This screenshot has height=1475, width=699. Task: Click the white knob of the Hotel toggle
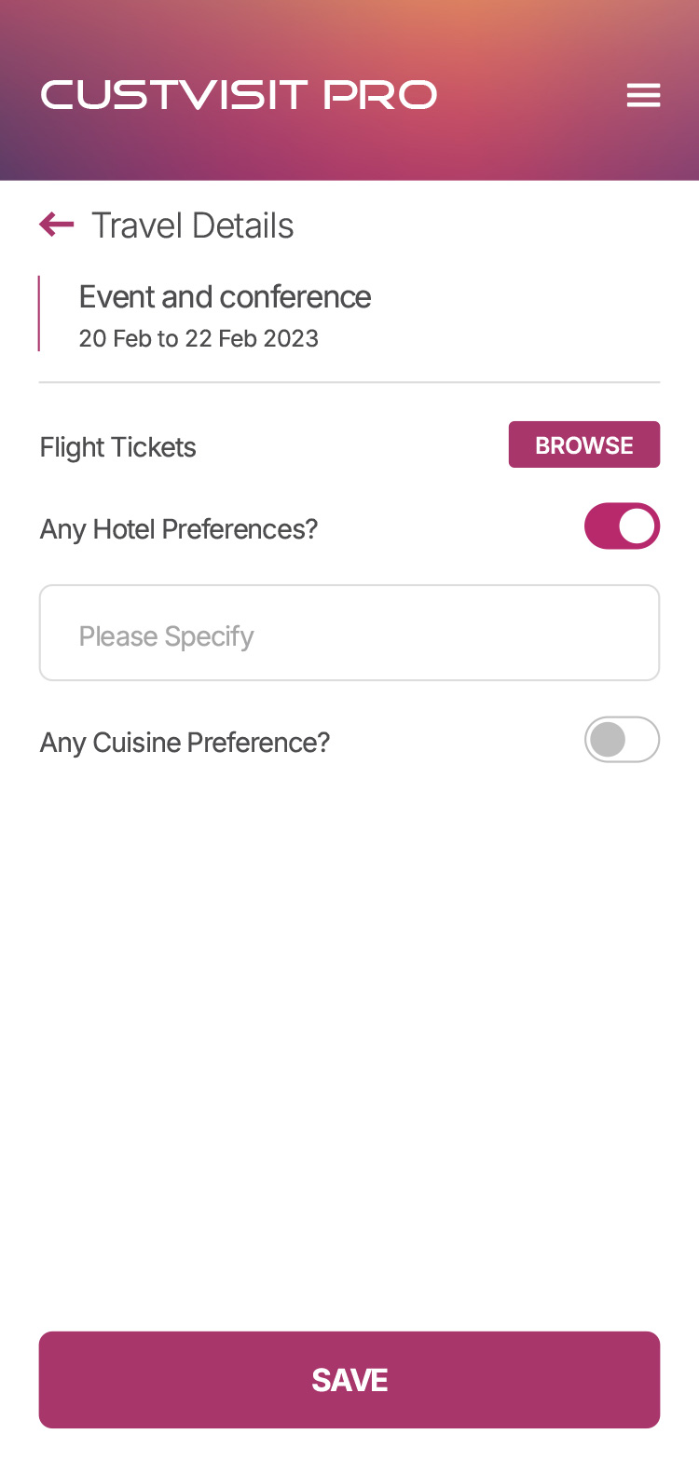tap(637, 526)
